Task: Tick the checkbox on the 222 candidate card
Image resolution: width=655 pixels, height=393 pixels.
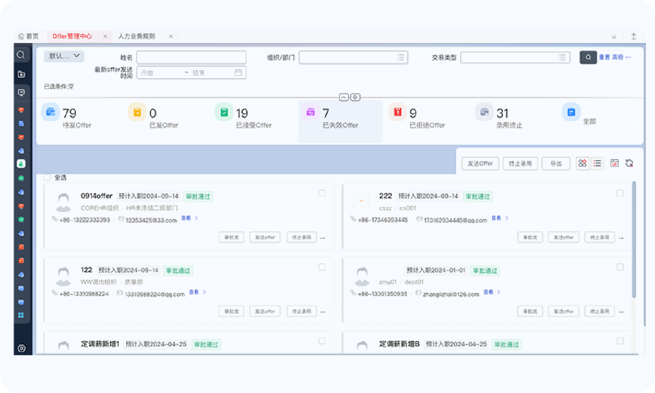Action: (620, 193)
